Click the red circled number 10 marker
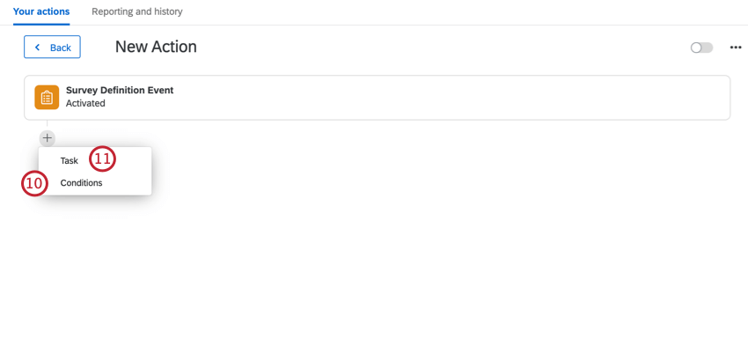 [x=35, y=183]
